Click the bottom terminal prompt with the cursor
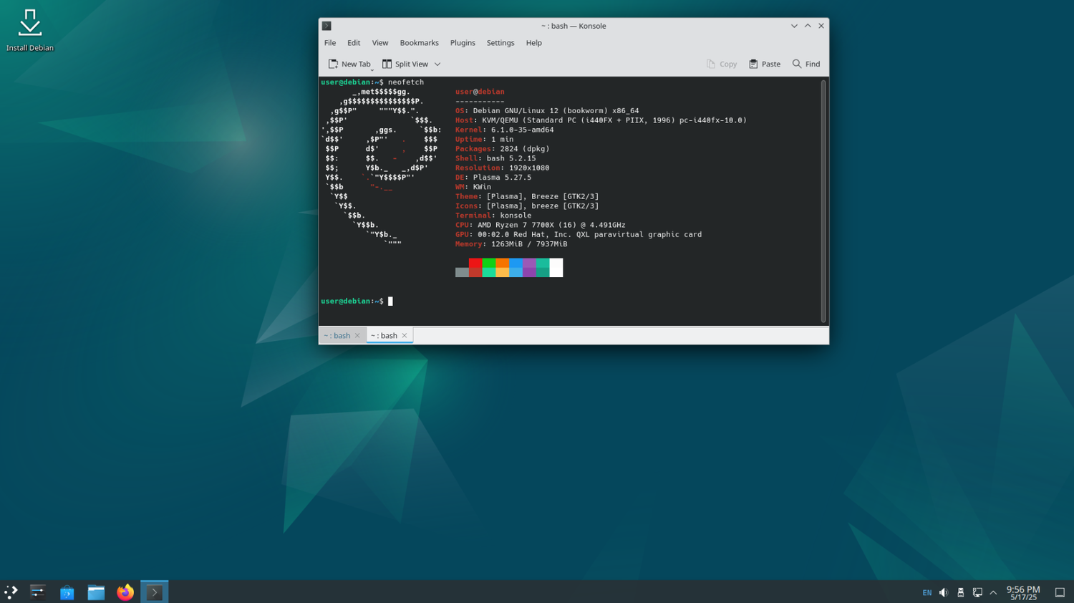1074x603 pixels. [357, 301]
